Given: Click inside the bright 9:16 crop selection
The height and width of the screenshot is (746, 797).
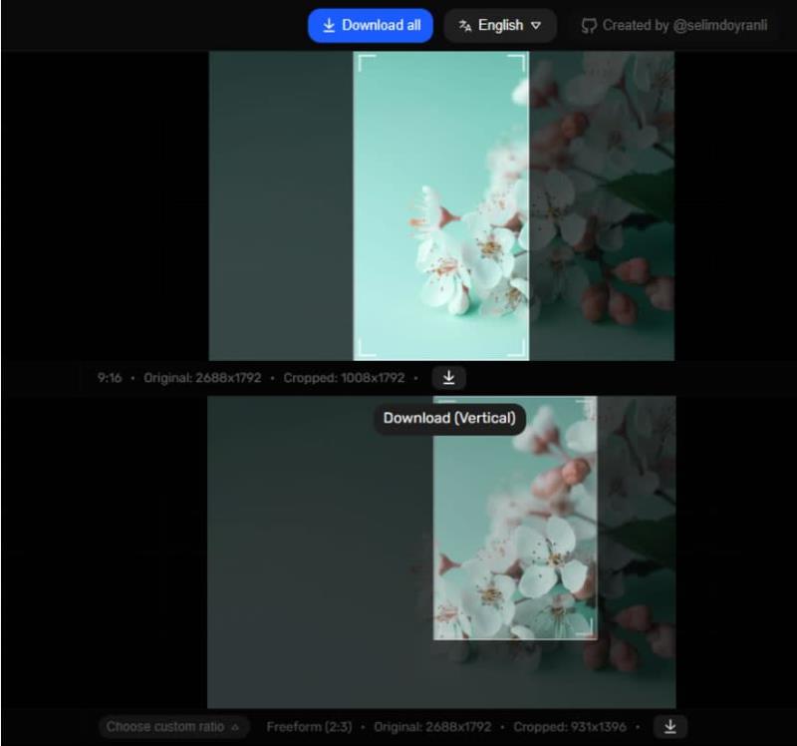Looking at the screenshot, I should pyautogui.click(x=441, y=205).
